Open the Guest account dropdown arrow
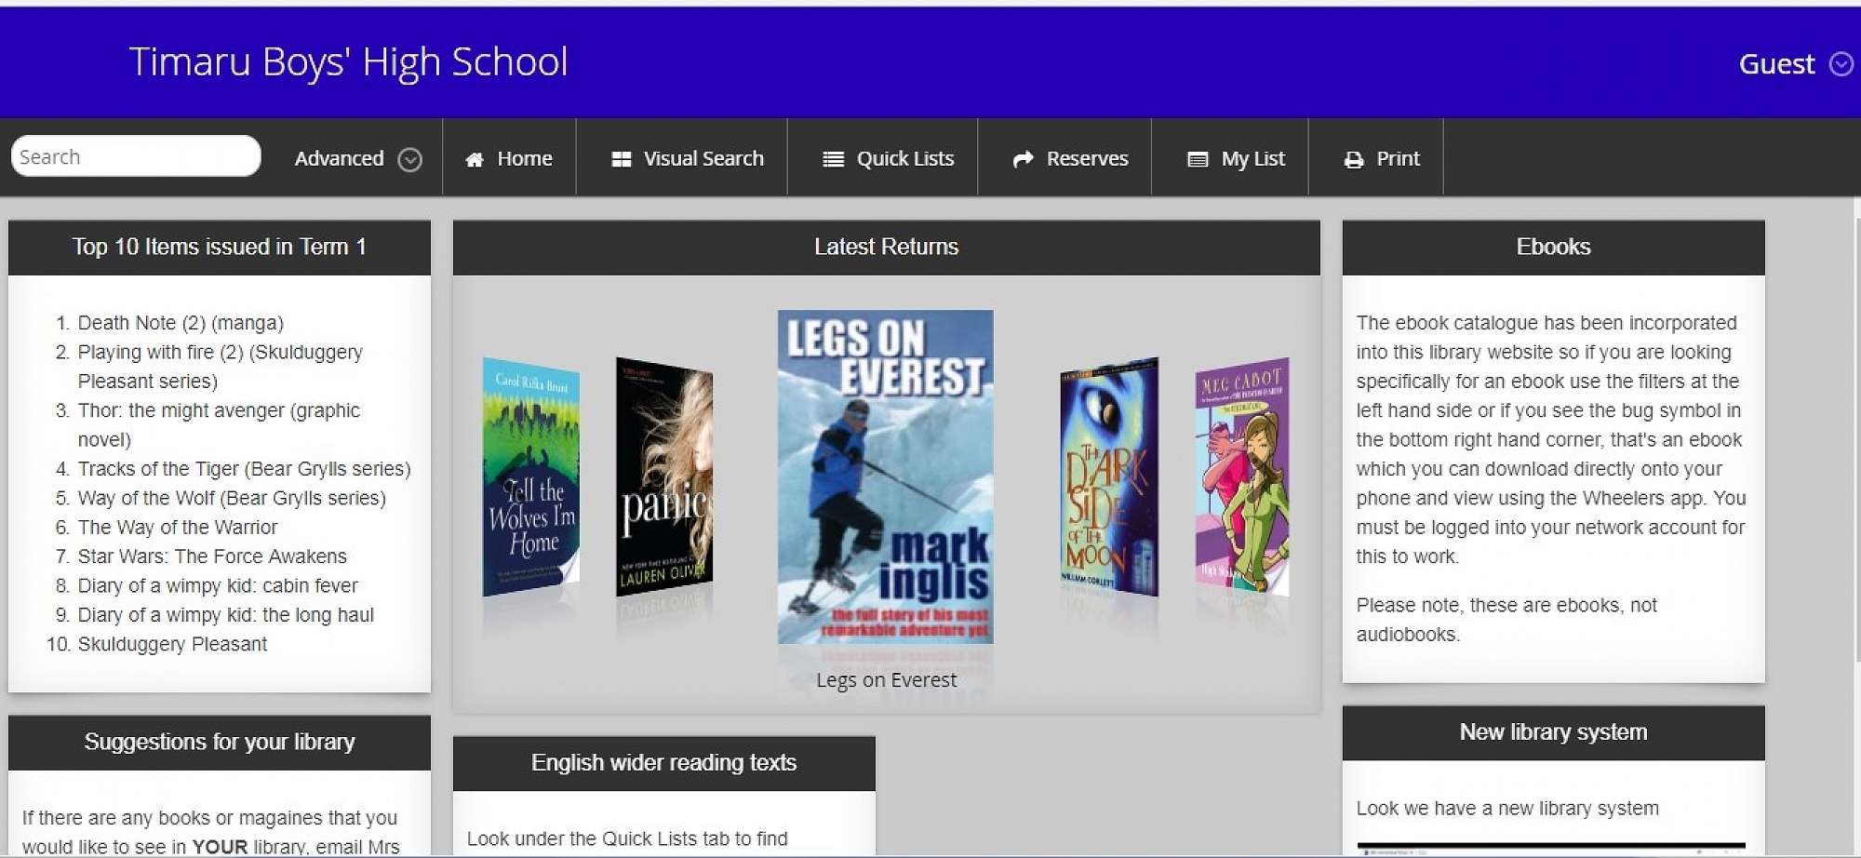 coord(1841,63)
